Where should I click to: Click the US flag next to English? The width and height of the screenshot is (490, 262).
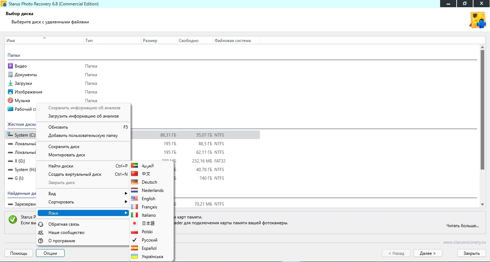pyautogui.click(x=135, y=199)
